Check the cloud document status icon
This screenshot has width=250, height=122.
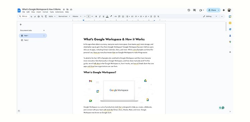[71, 10]
